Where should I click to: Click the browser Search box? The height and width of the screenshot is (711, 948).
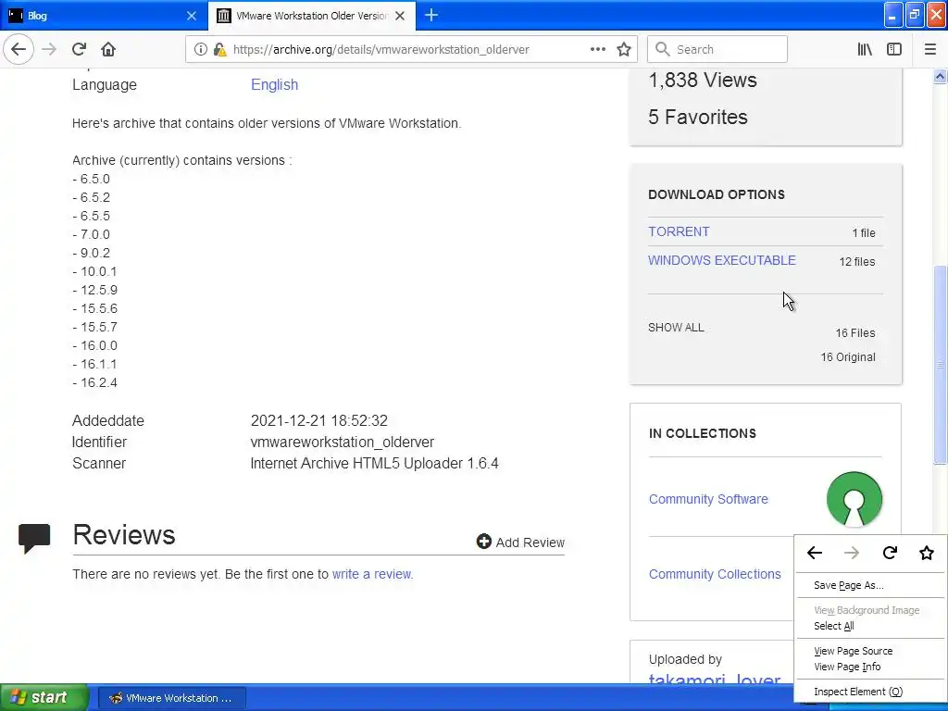tap(717, 49)
